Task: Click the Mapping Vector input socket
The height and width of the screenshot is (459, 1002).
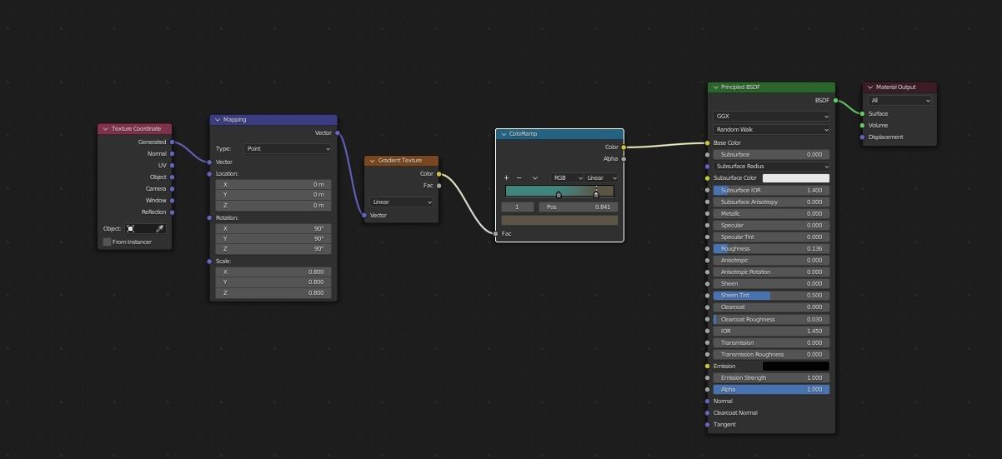Action: coord(209,162)
